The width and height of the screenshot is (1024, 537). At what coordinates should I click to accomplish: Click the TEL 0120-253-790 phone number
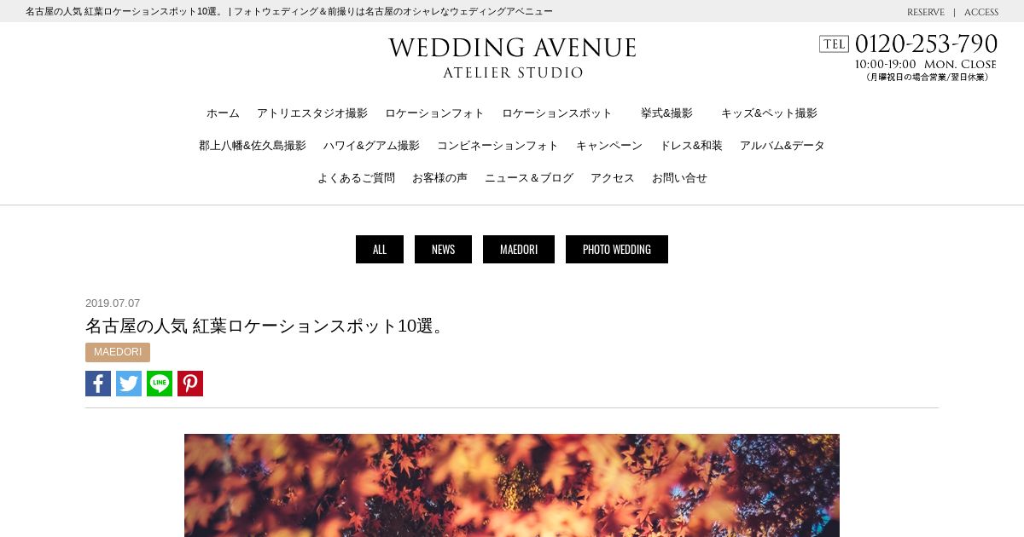[908, 43]
